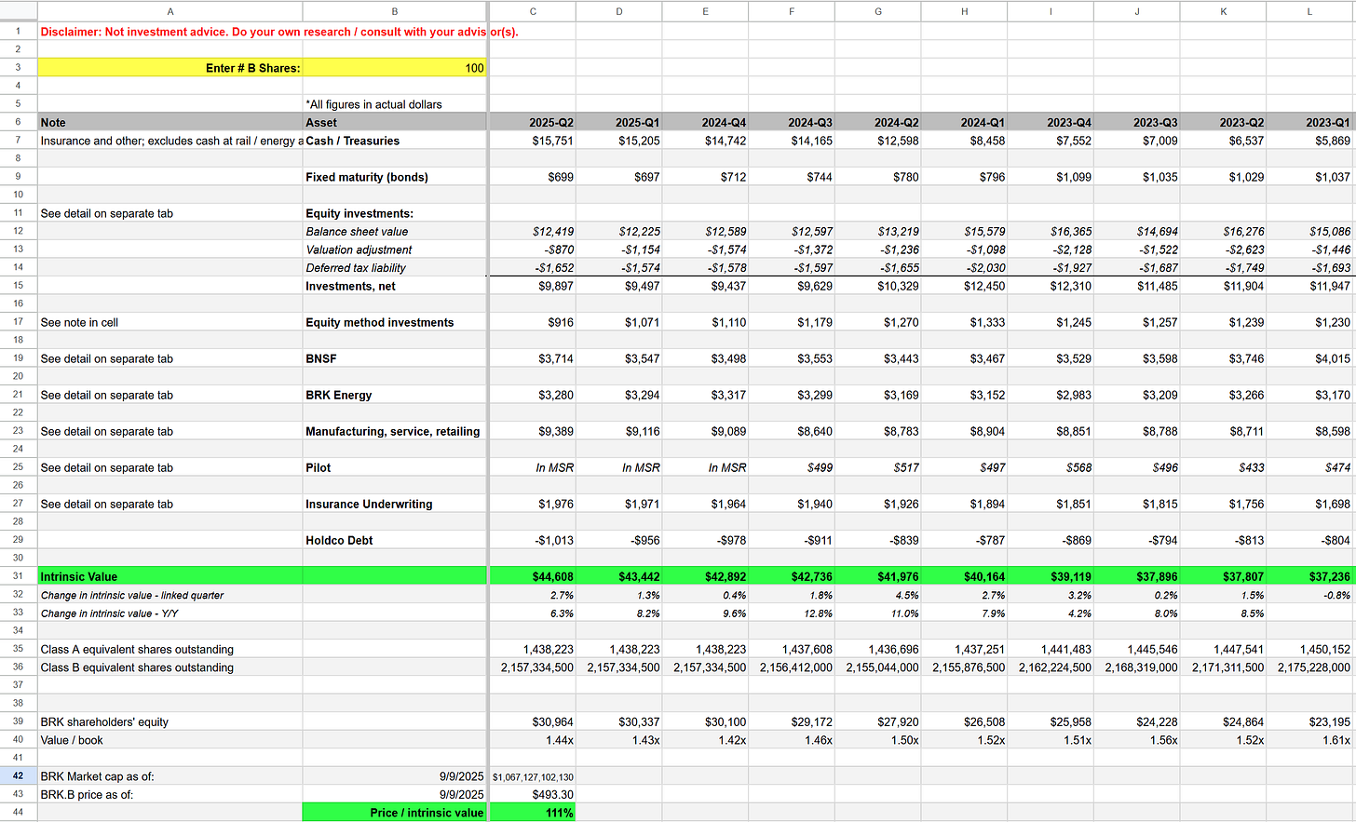
Task: Click Class A shares value 1,450,152
Action: pyautogui.click(x=1324, y=649)
